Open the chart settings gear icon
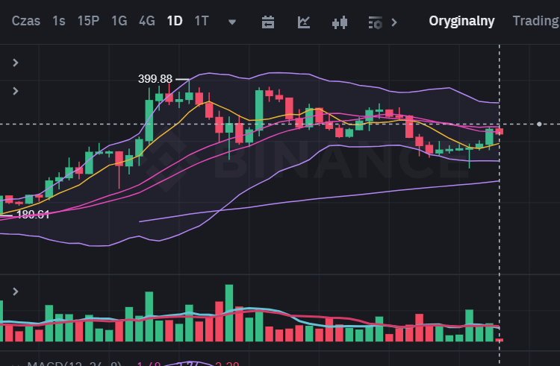Screen dimensions: 560x366 (x=376, y=22)
